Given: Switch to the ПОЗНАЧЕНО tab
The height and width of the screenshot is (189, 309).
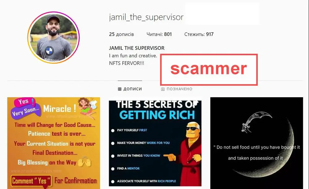Looking at the screenshot, I should pyautogui.click(x=176, y=89).
